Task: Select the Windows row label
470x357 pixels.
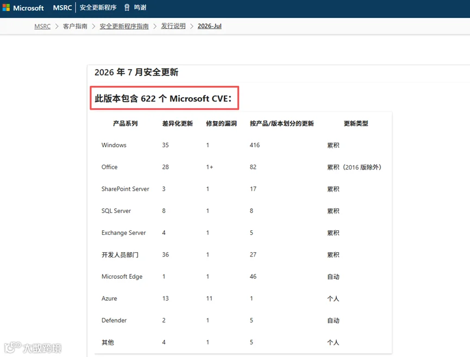Action: [114, 145]
